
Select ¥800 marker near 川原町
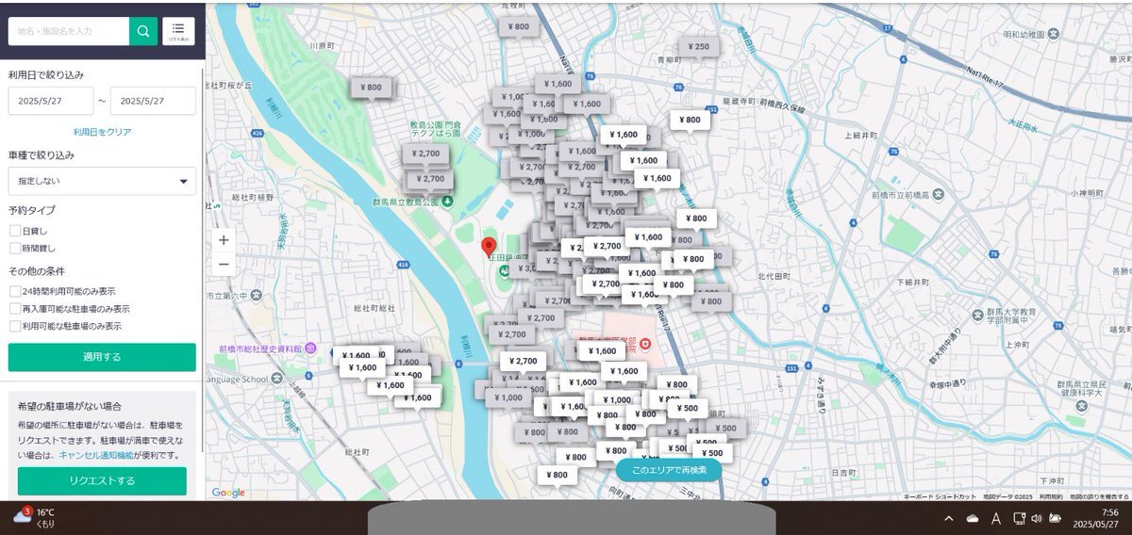pos(373,88)
